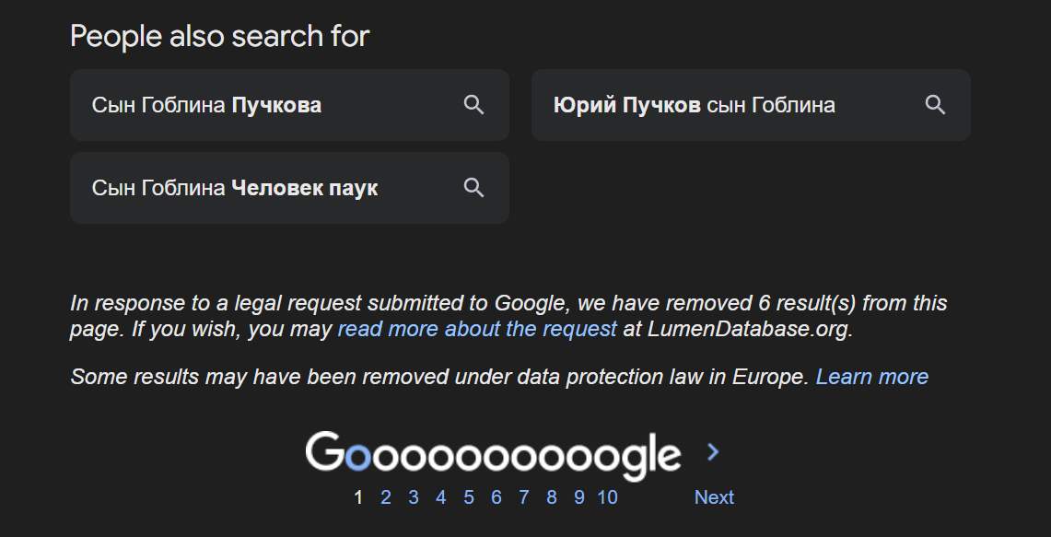
Task: Click the Next pagination link
Action: pos(714,497)
